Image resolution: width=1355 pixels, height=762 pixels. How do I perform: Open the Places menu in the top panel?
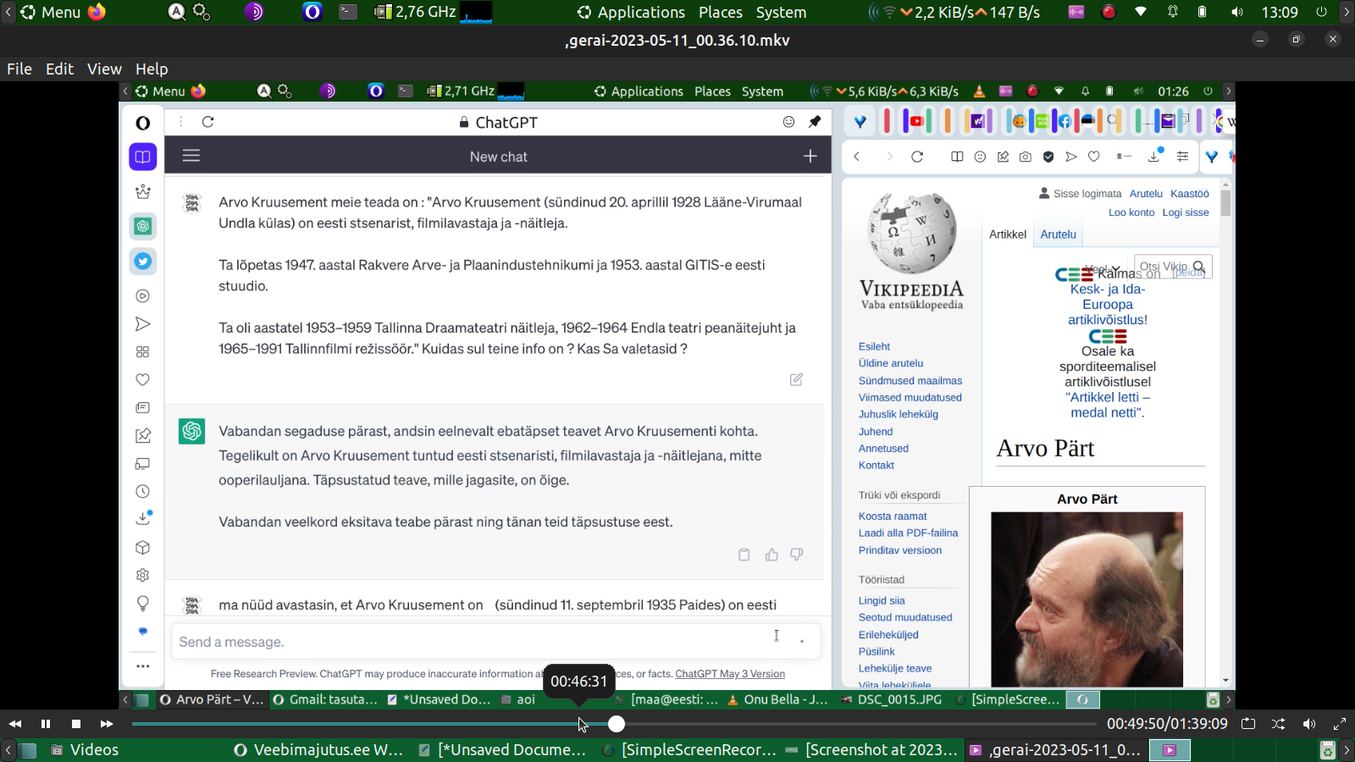[721, 12]
